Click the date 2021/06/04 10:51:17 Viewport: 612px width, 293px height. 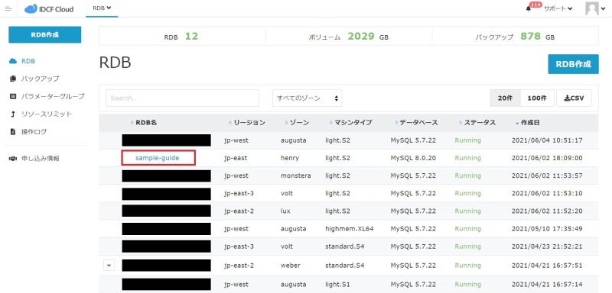coord(547,140)
